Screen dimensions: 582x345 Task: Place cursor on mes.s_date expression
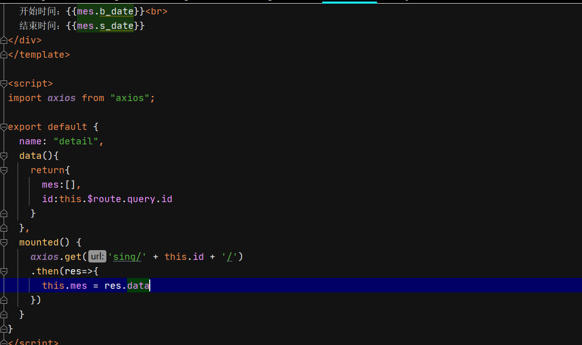(105, 26)
